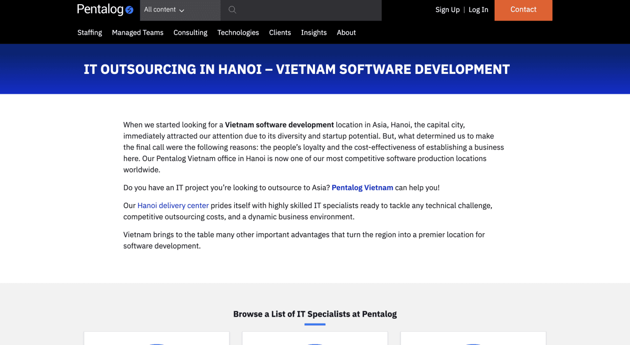
Task: Click the search magnifier icon
Action: tap(233, 10)
